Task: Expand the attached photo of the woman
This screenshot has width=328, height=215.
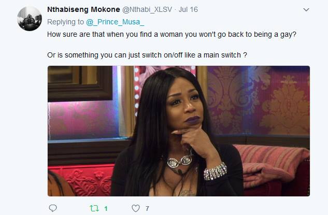Action: click(x=179, y=131)
